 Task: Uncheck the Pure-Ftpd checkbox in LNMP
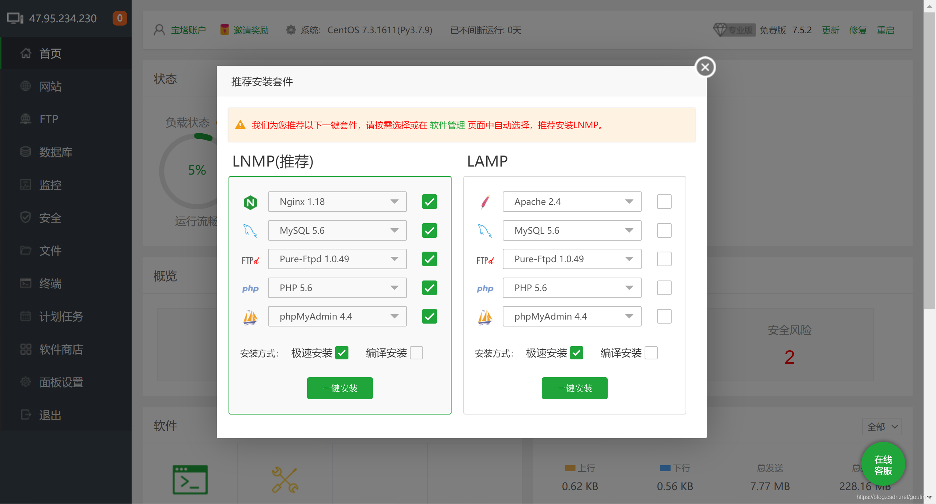[x=430, y=259]
